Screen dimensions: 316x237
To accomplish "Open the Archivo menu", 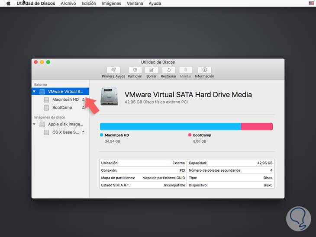I will 68,3.
